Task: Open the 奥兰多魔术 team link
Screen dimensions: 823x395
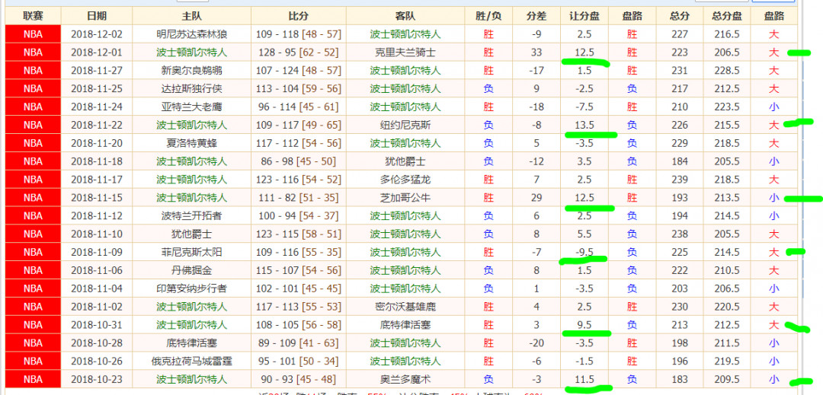Action: coord(405,379)
